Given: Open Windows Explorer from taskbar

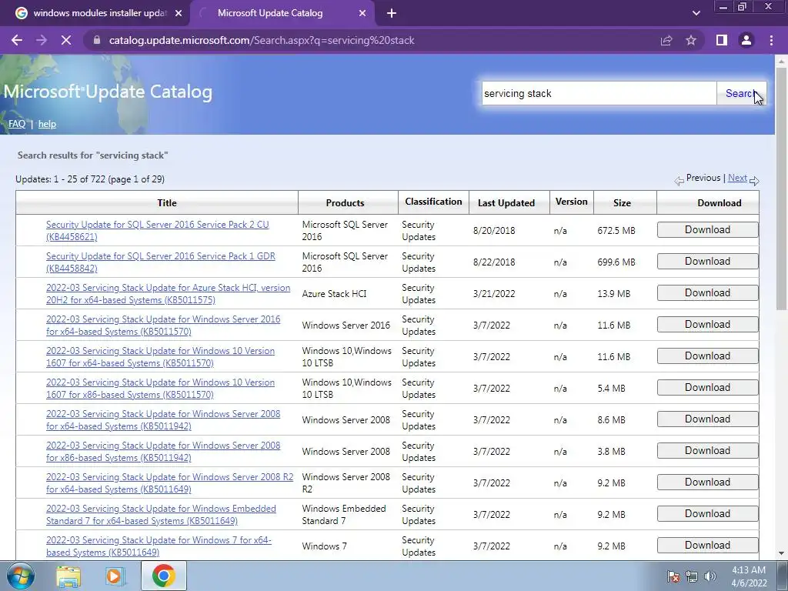Looking at the screenshot, I should (x=68, y=576).
